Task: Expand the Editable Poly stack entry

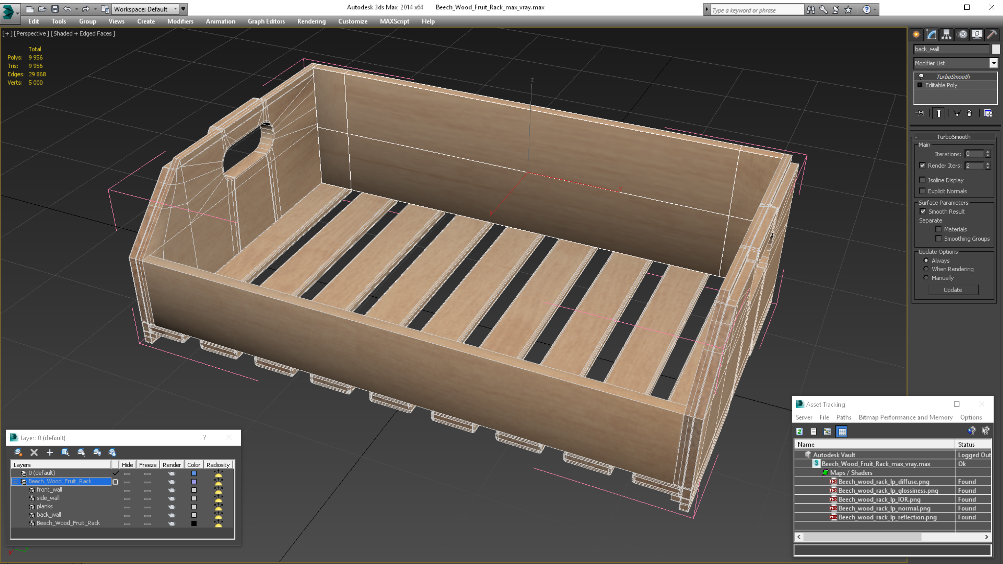Action: (920, 85)
